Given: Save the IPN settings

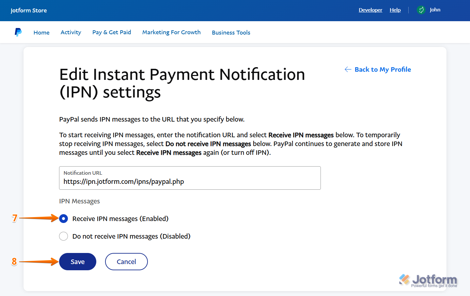Looking at the screenshot, I should tap(77, 261).
